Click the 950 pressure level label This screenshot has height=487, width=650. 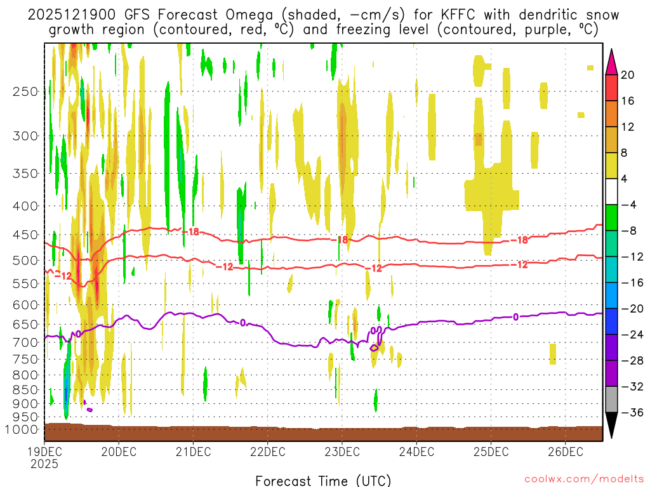point(25,417)
